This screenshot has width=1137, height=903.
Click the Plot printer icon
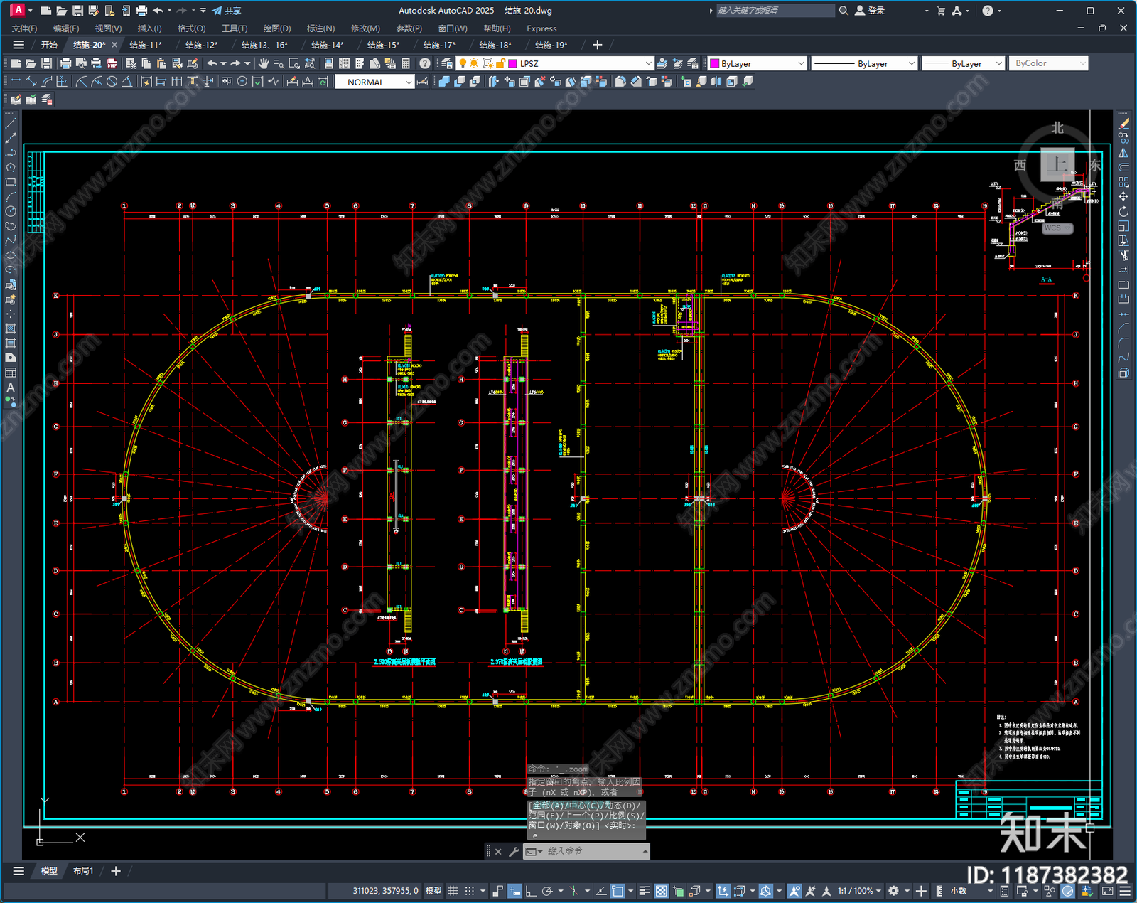coord(65,63)
